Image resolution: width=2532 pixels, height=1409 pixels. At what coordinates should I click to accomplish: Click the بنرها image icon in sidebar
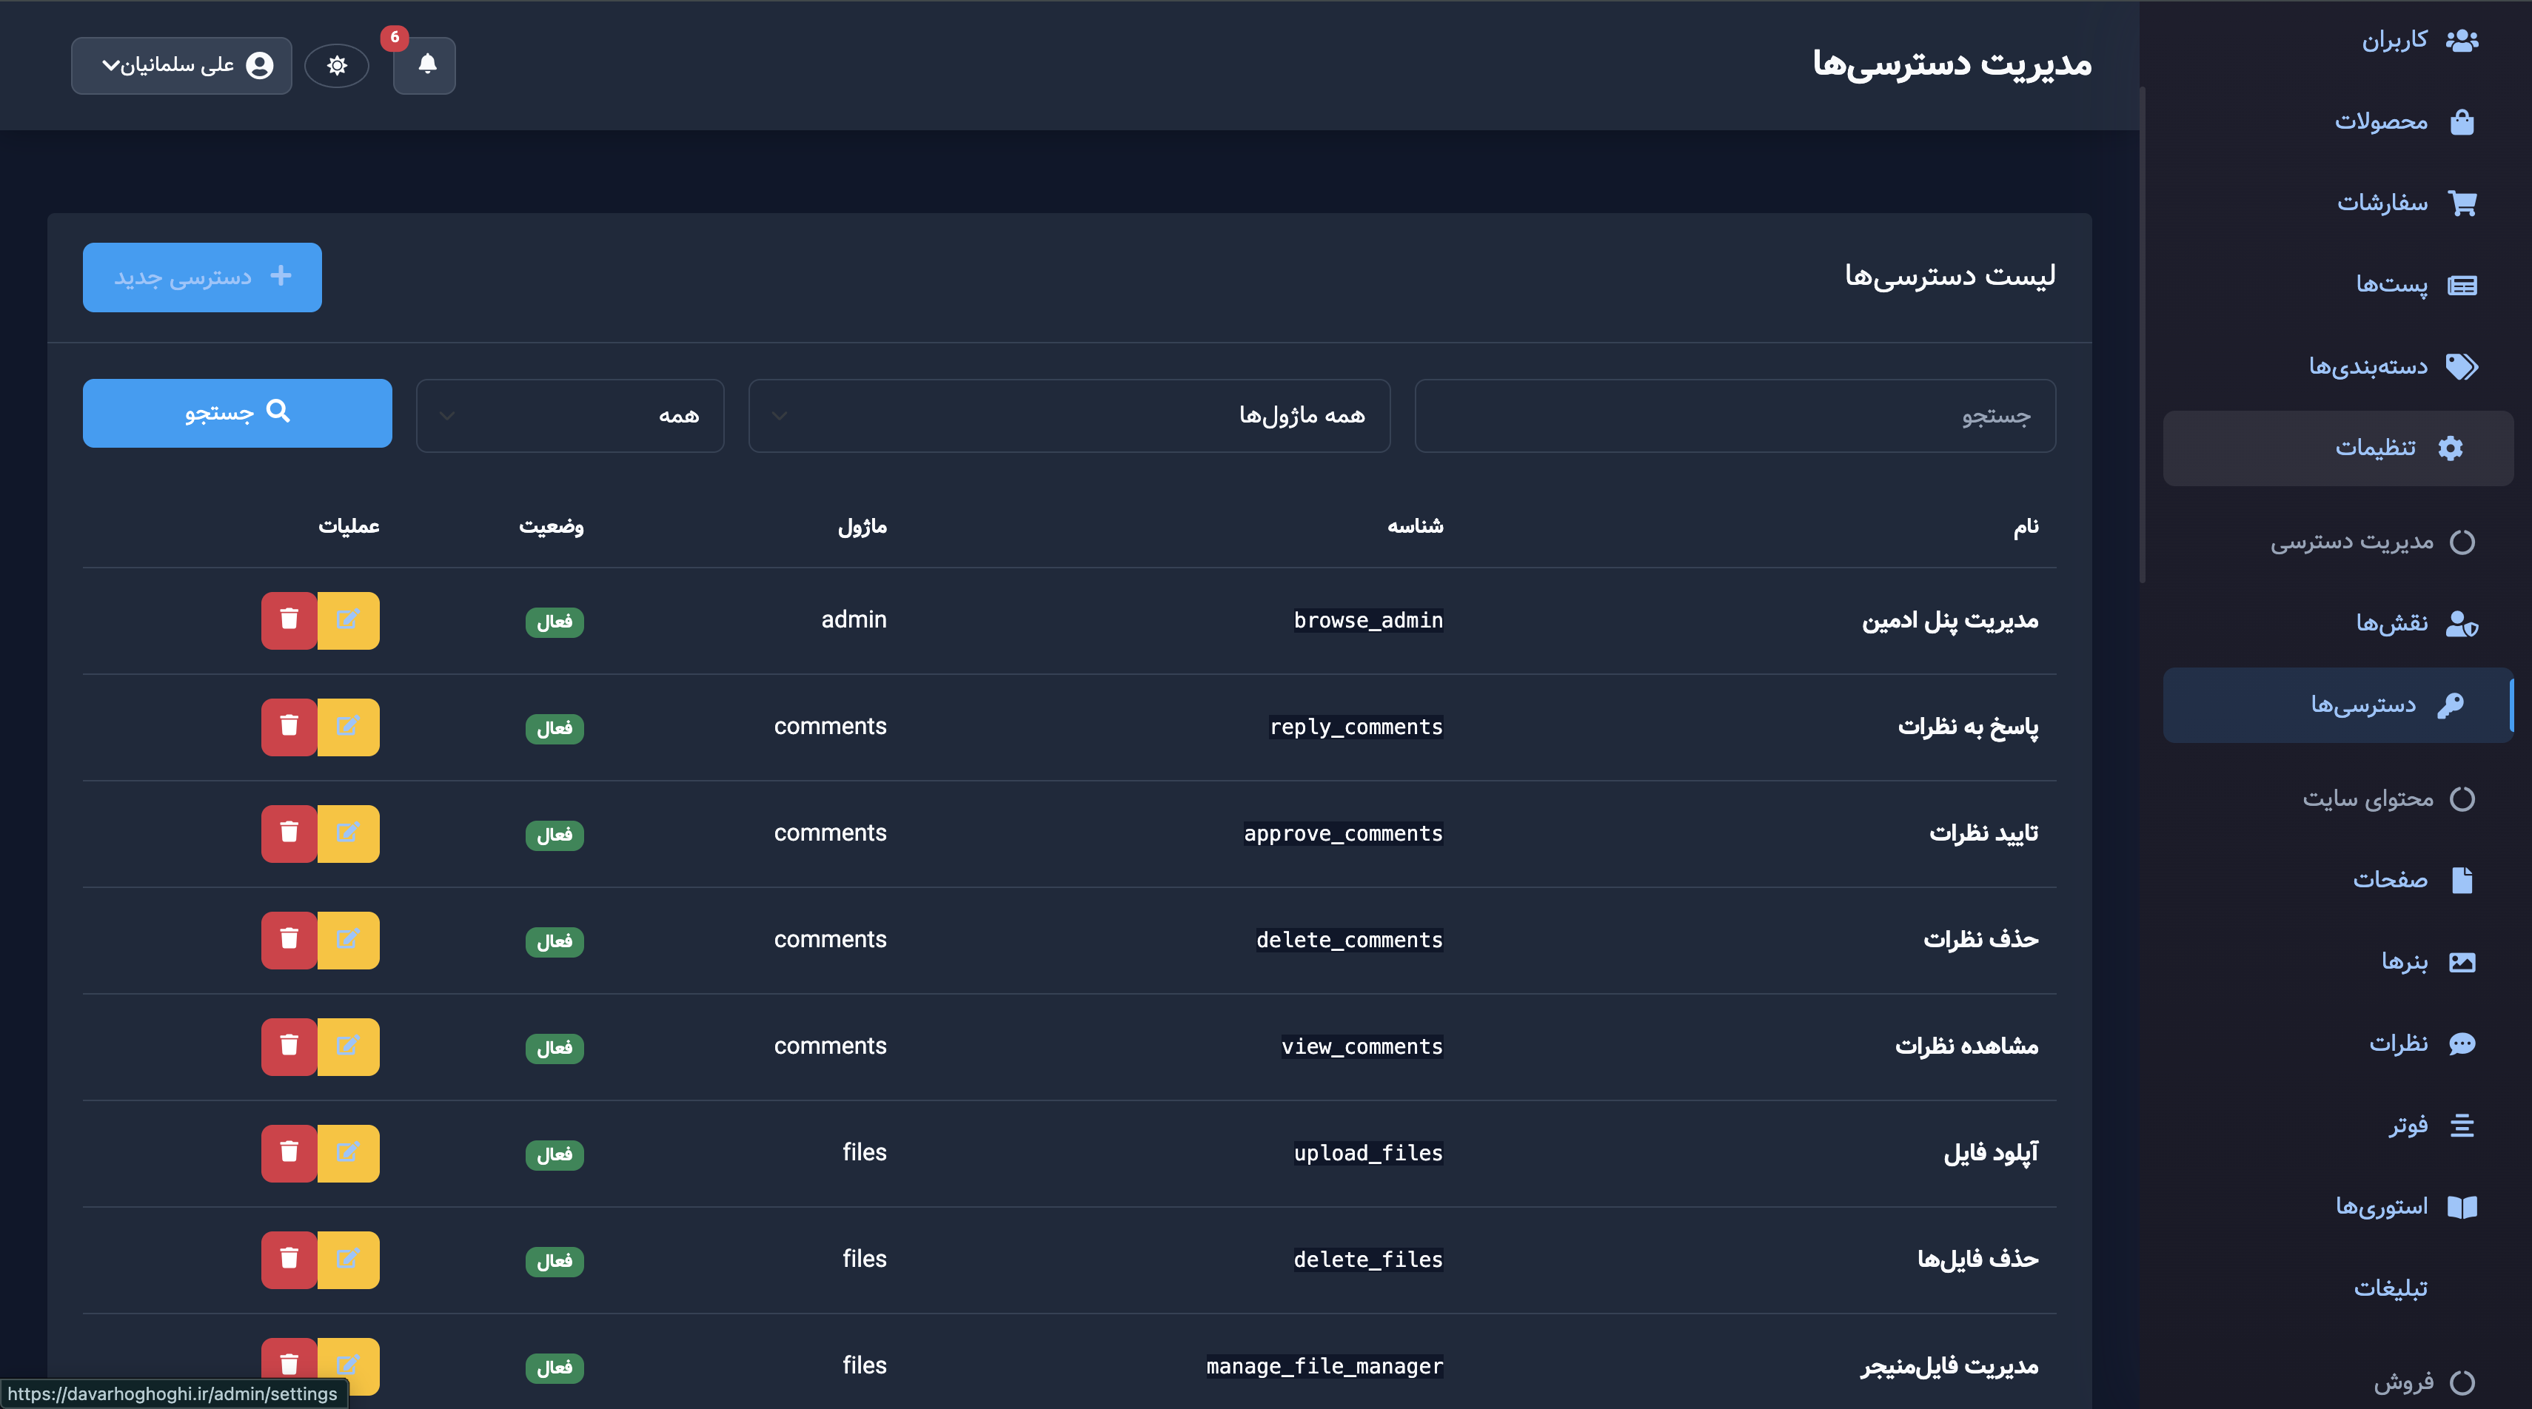(x=2463, y=962)
